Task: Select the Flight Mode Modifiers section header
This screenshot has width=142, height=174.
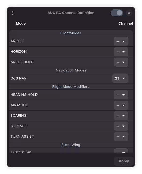Action: tap(71, 86)
